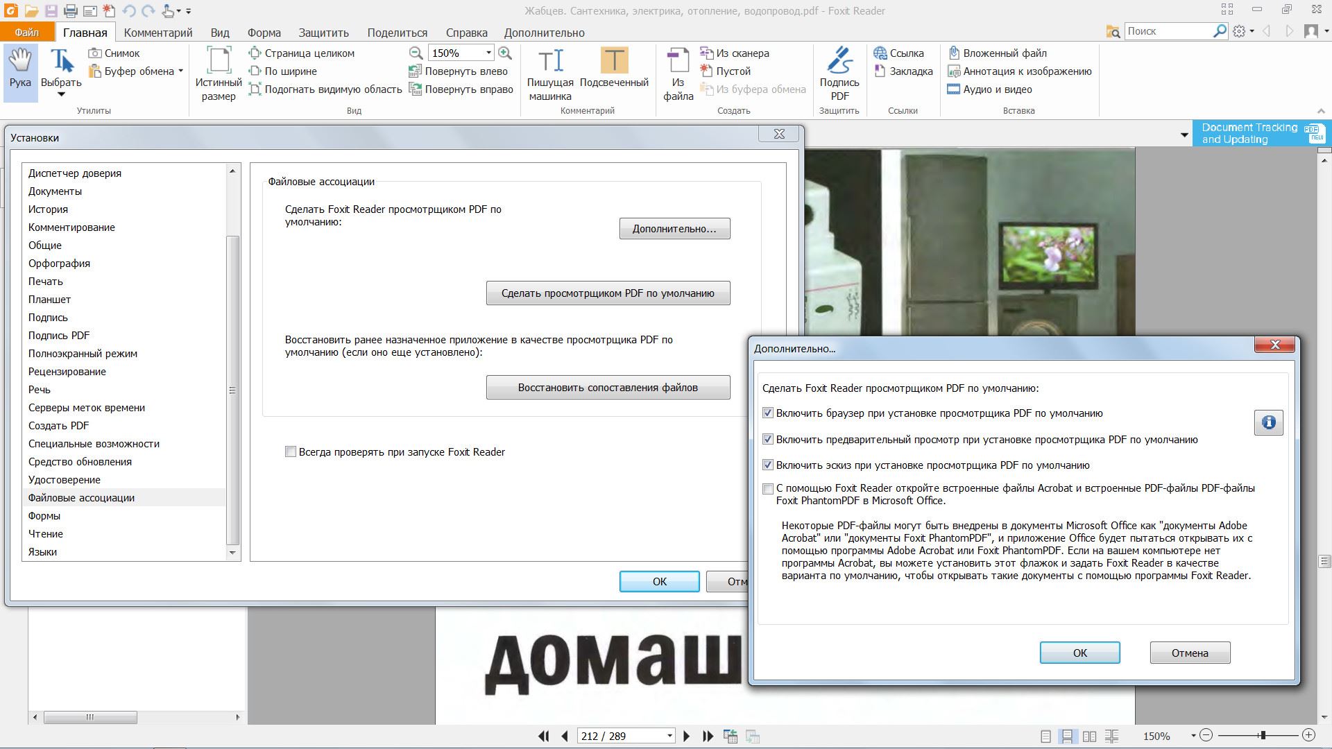Click the info icon in Дополнительно dialog
Viewport: 1332px width, 749px height.
coord(1269,422)
